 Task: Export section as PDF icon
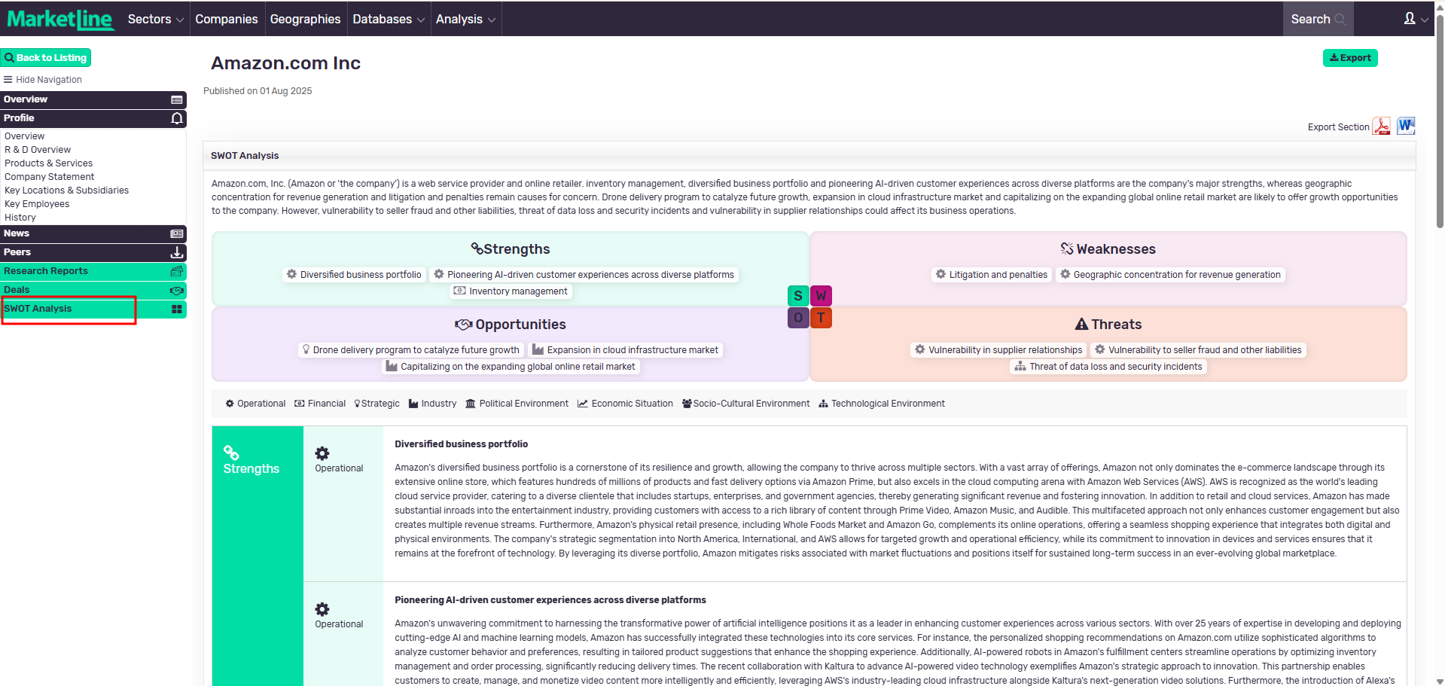pos(1381,127)
